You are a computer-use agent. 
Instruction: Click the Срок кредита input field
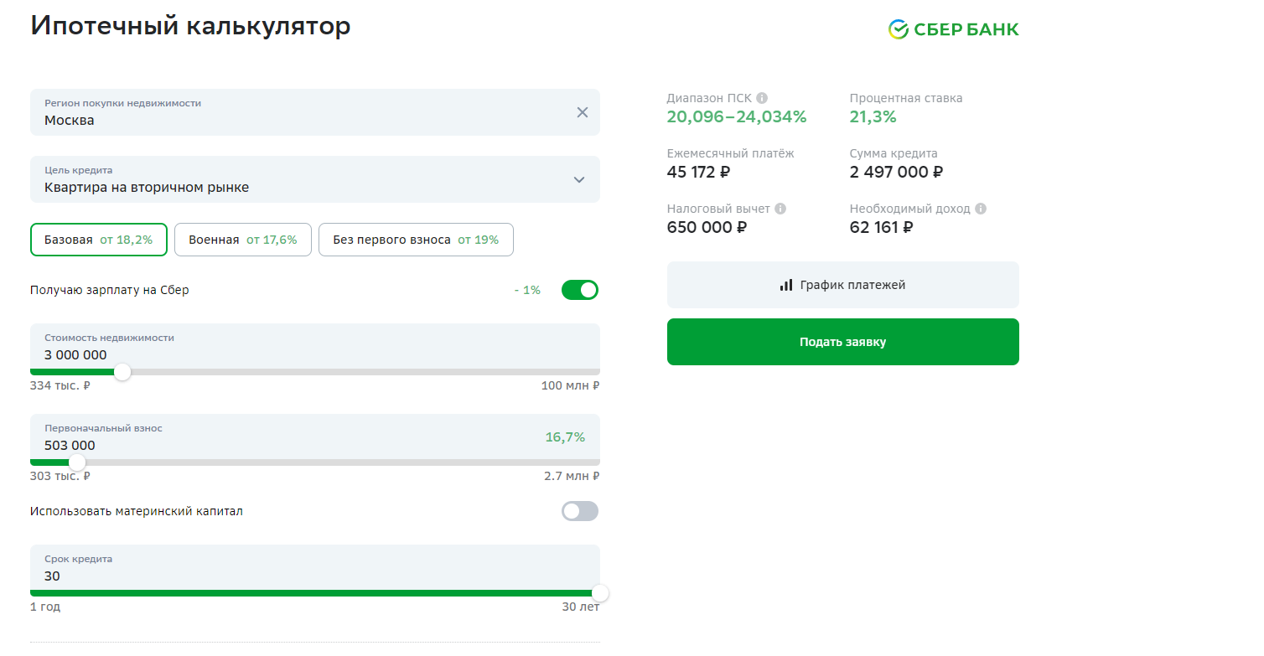[315, 567]
